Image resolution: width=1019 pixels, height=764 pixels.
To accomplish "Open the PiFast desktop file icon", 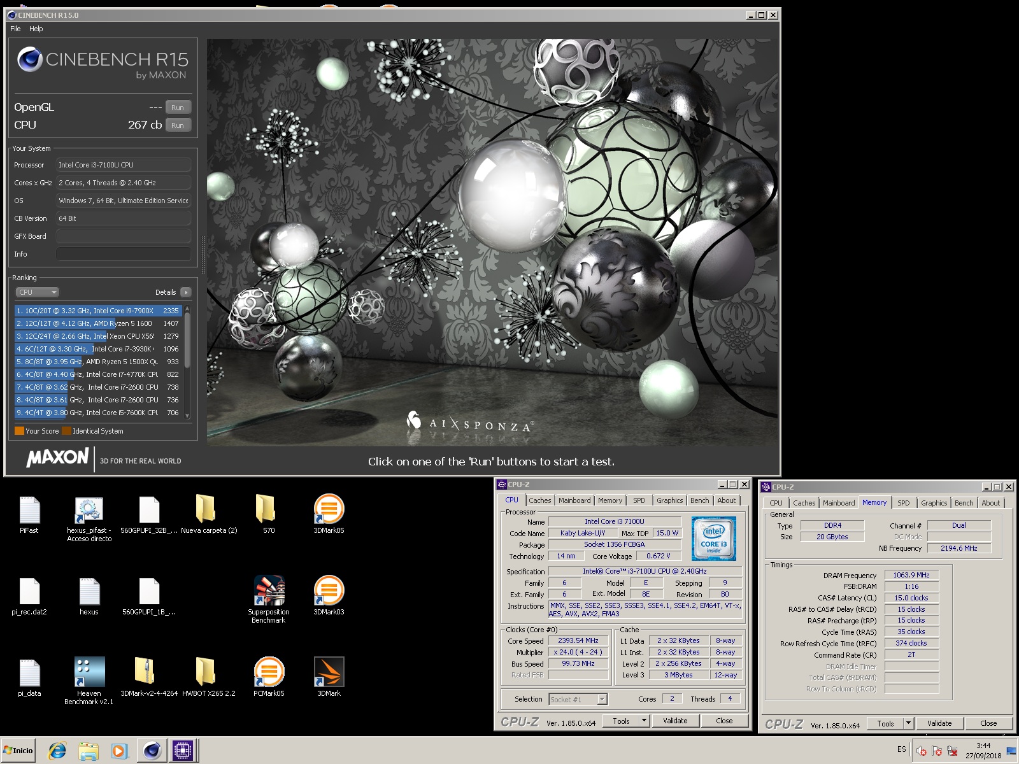I will 29,510.
